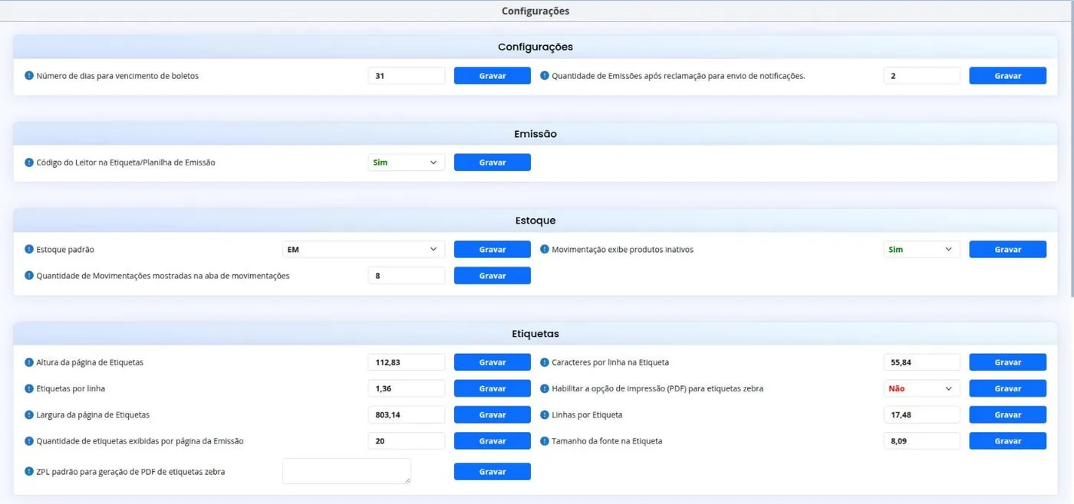Click the vertical page scrollbar
This screenshot has width=1074, height=504.
[1072, 161]
